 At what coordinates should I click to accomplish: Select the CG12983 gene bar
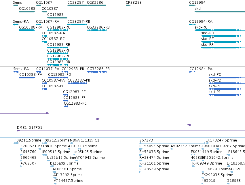pos(57,18)
